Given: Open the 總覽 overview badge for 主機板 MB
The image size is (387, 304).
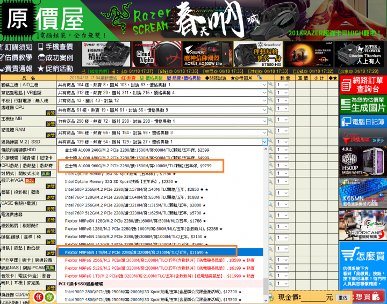Looking at the screenshot, I should (51, 124).
